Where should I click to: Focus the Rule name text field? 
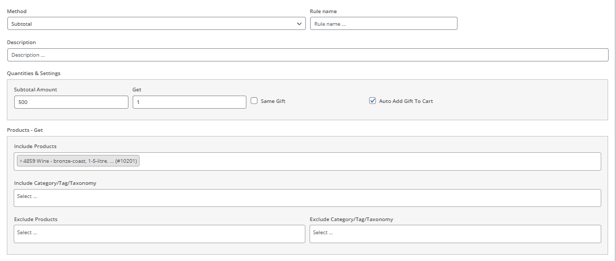coord(383,24)
